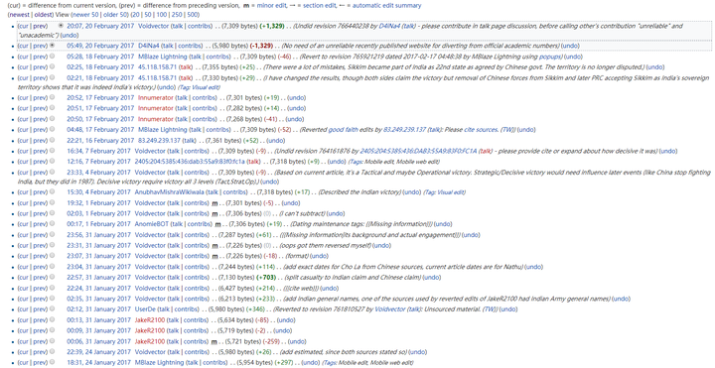The width and height of the screenshot is (715, 368).
Task: Show 20 revisions per page
Action: [136, 15]
